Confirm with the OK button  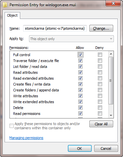tap(80, 149)
